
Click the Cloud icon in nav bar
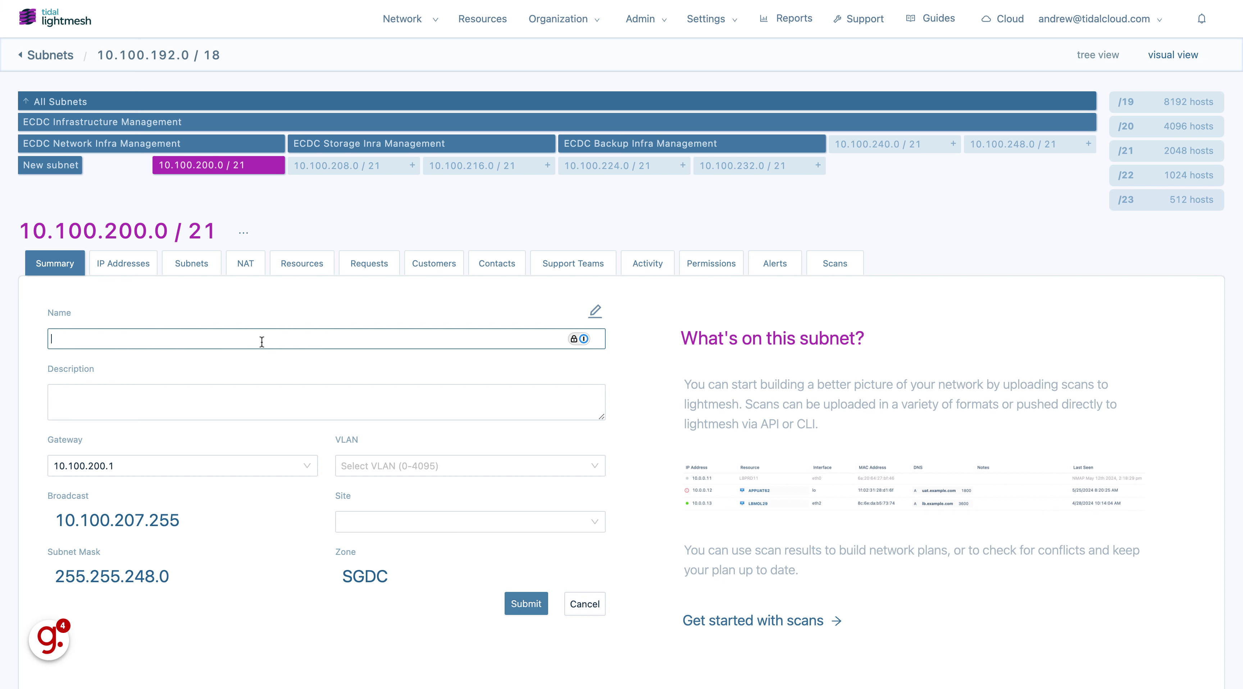(x=987, y=19)
